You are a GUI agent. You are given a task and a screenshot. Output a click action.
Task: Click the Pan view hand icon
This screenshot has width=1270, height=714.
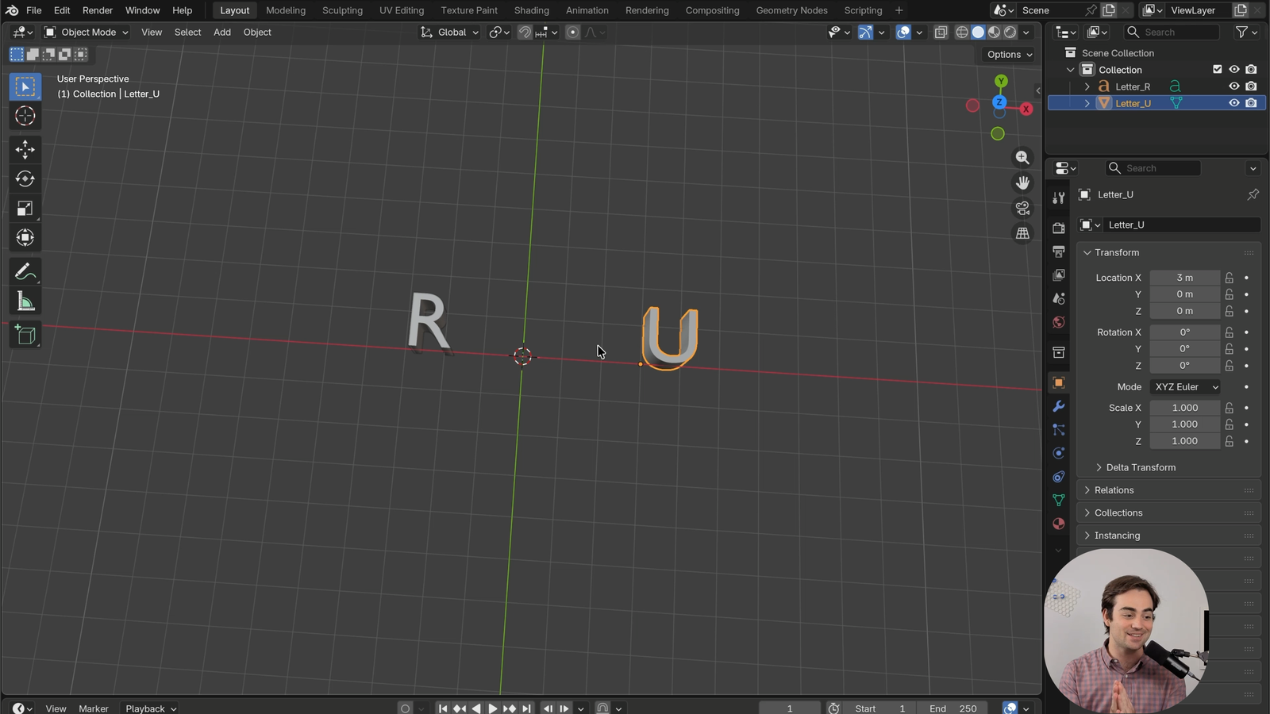(1022, 182)
